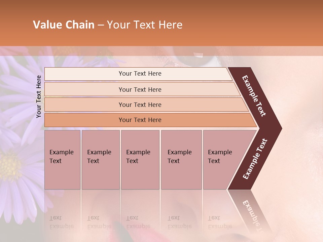Select the second Example Text box
This screenshot has width=323, height=242.
(x=100, y=160)
